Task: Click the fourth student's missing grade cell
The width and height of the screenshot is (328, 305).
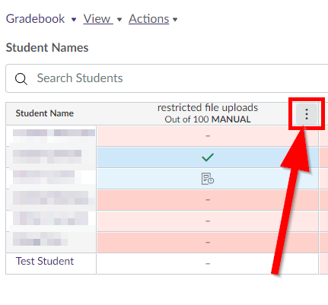Action: (x=208, y=200)
